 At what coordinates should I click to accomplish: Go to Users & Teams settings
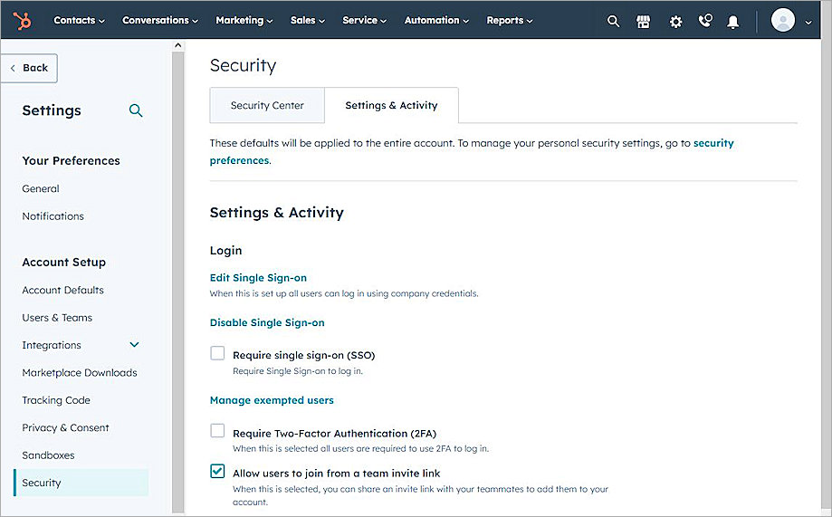(57, 318)
